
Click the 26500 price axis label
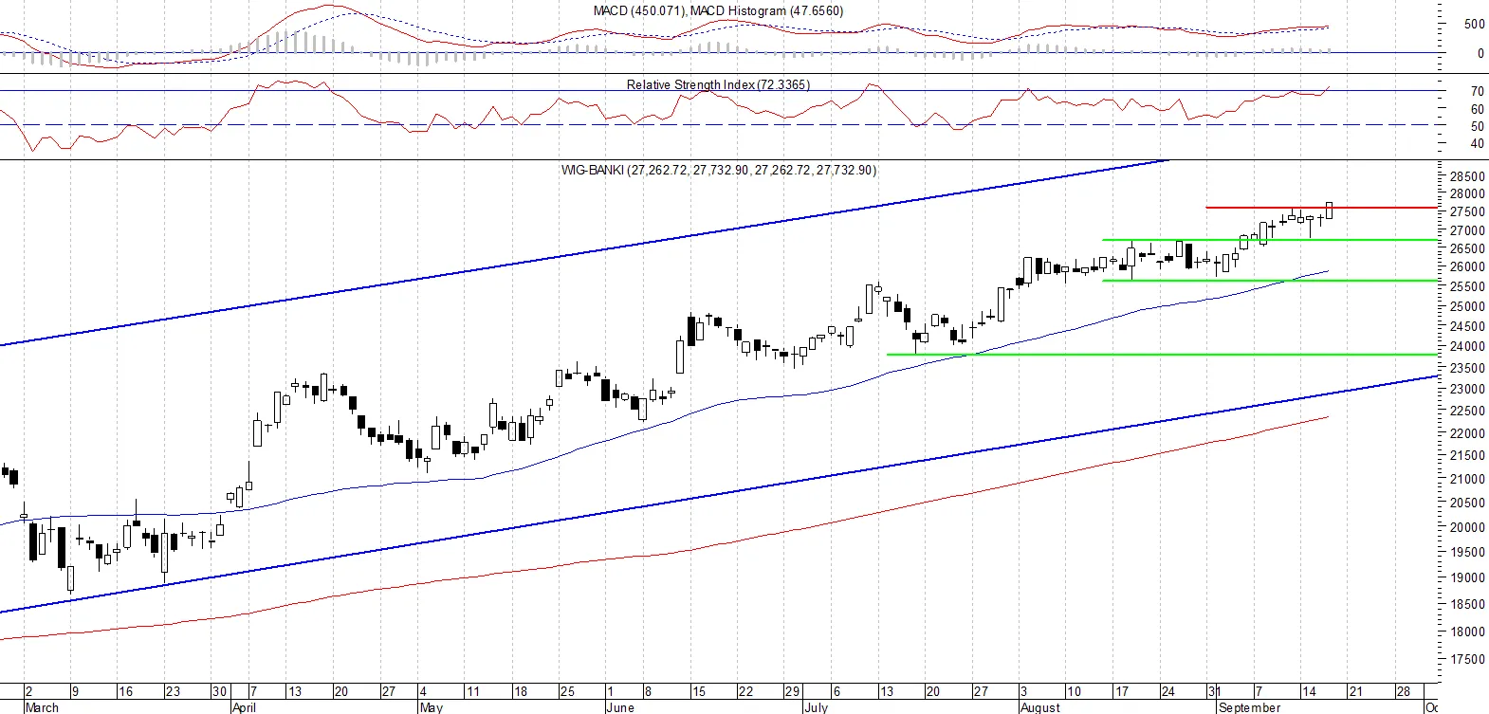click(x=1467, y=249)
